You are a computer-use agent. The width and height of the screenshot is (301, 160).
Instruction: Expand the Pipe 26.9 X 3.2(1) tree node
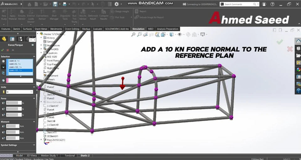[41, 140]
